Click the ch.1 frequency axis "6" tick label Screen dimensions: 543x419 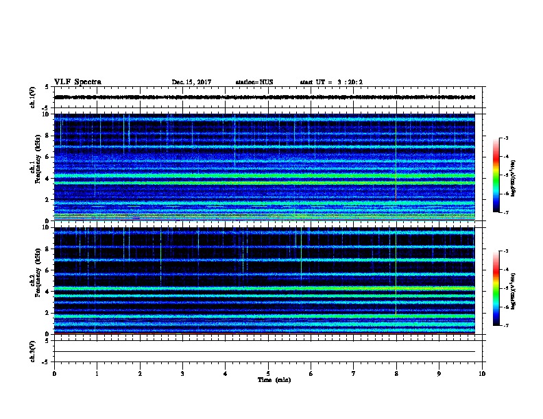[47, 157]
